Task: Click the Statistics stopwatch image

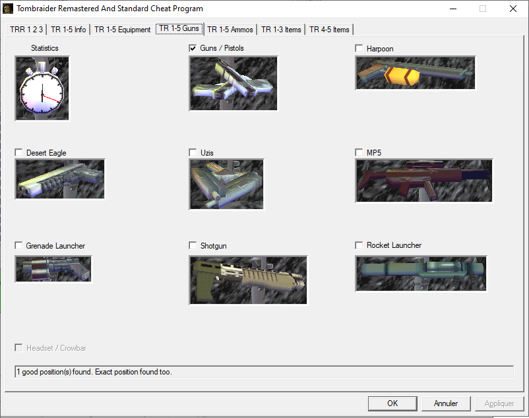Action: coord(42,88)
